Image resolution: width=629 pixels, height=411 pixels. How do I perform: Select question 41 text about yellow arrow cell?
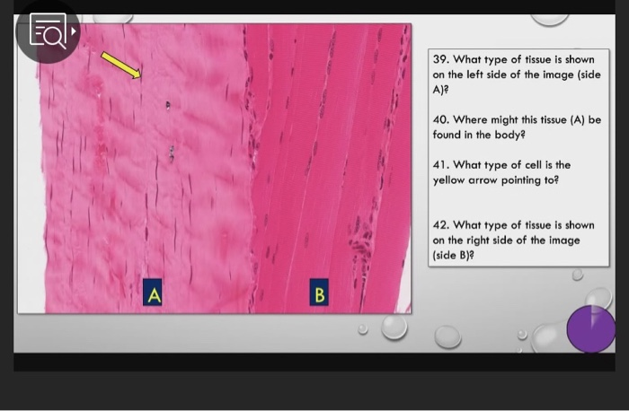click(501, 172)
